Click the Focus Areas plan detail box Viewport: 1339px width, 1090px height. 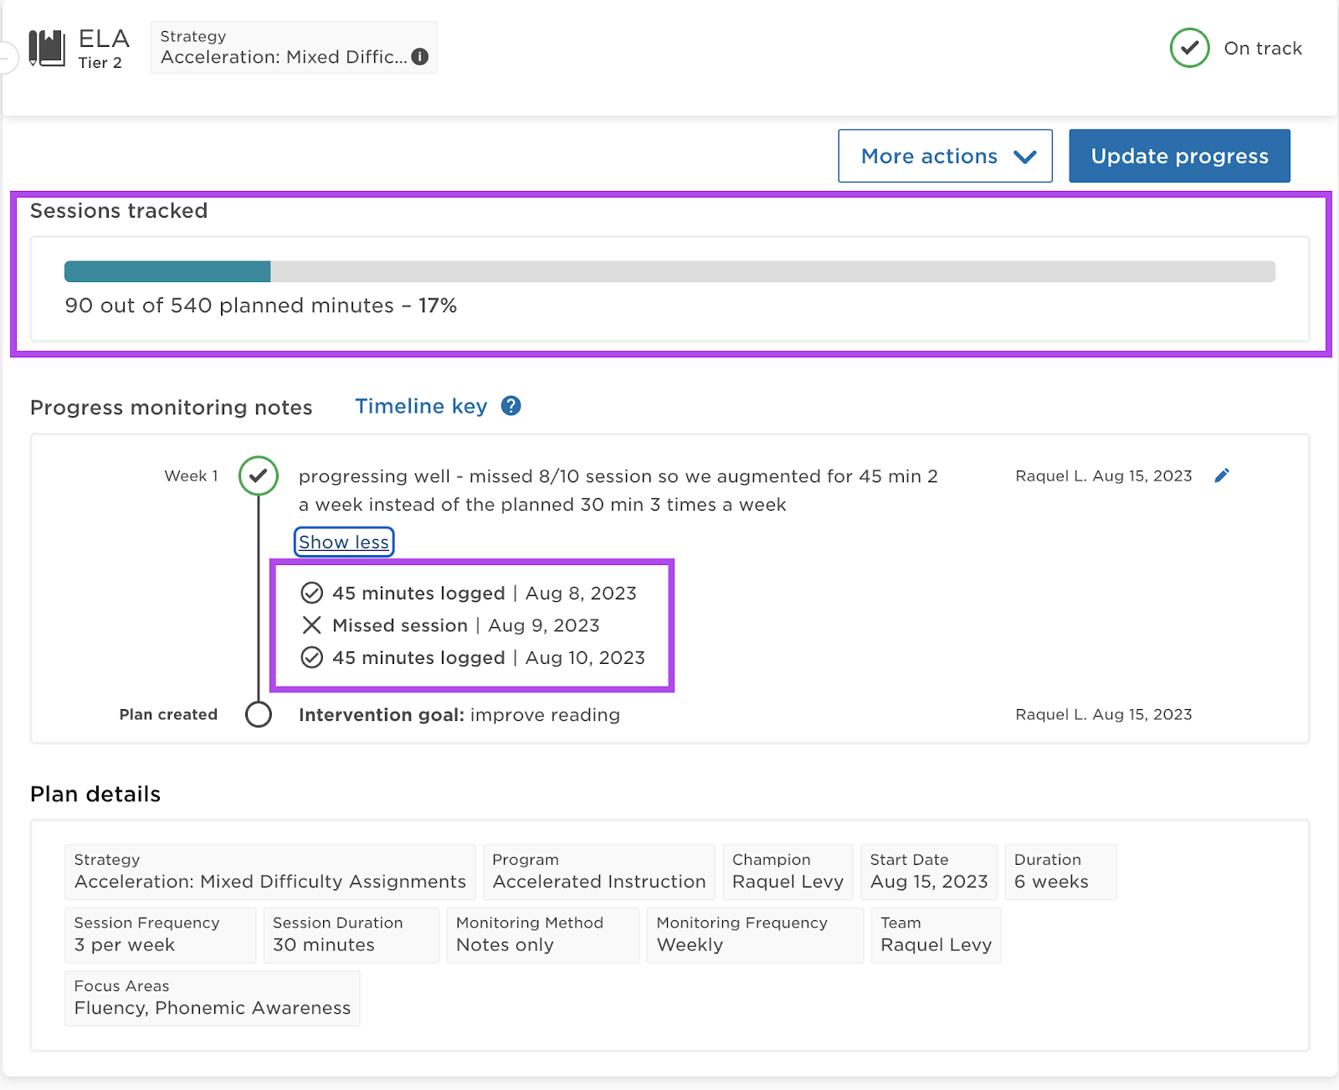(x=213, y=998)
